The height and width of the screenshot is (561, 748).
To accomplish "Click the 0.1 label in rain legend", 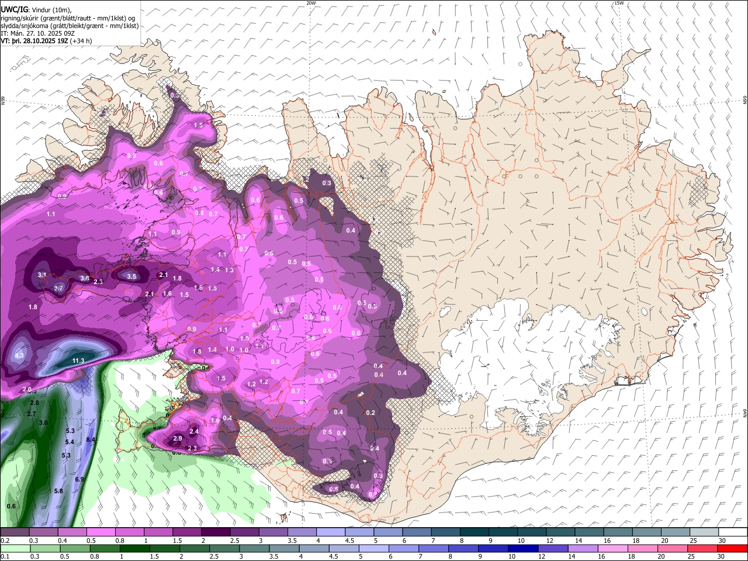I will [5, 557].
